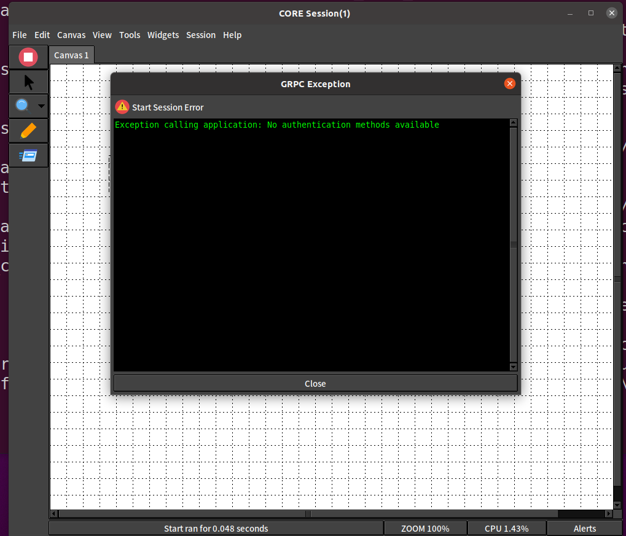
Task: Click the CPU 1.43% status entry
Action: click(507, 529)
